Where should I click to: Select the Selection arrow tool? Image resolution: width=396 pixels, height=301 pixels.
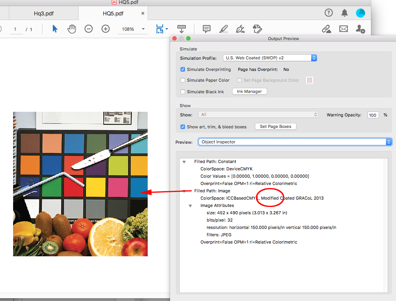point(55,29)
